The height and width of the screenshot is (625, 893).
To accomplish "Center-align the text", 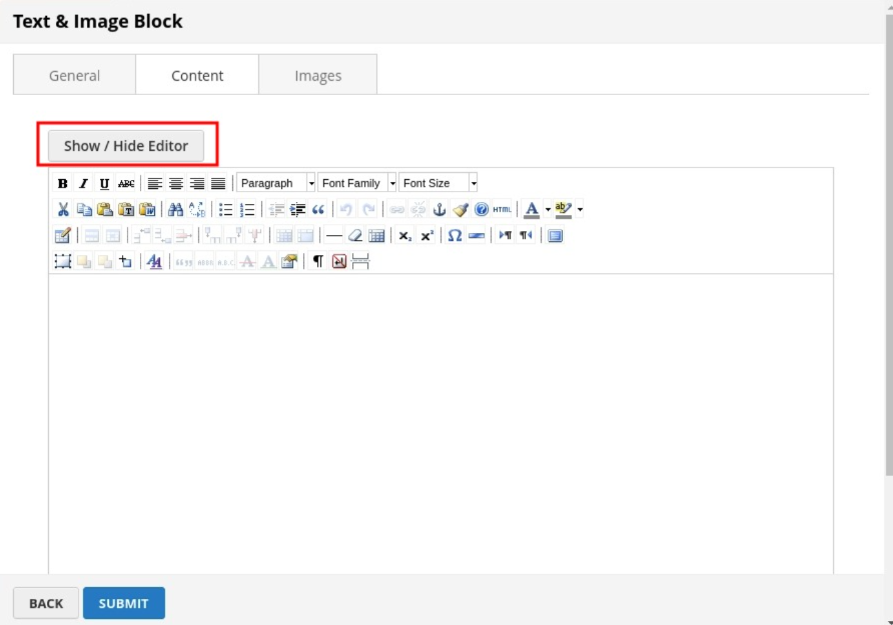I will (x=176, y=183).
